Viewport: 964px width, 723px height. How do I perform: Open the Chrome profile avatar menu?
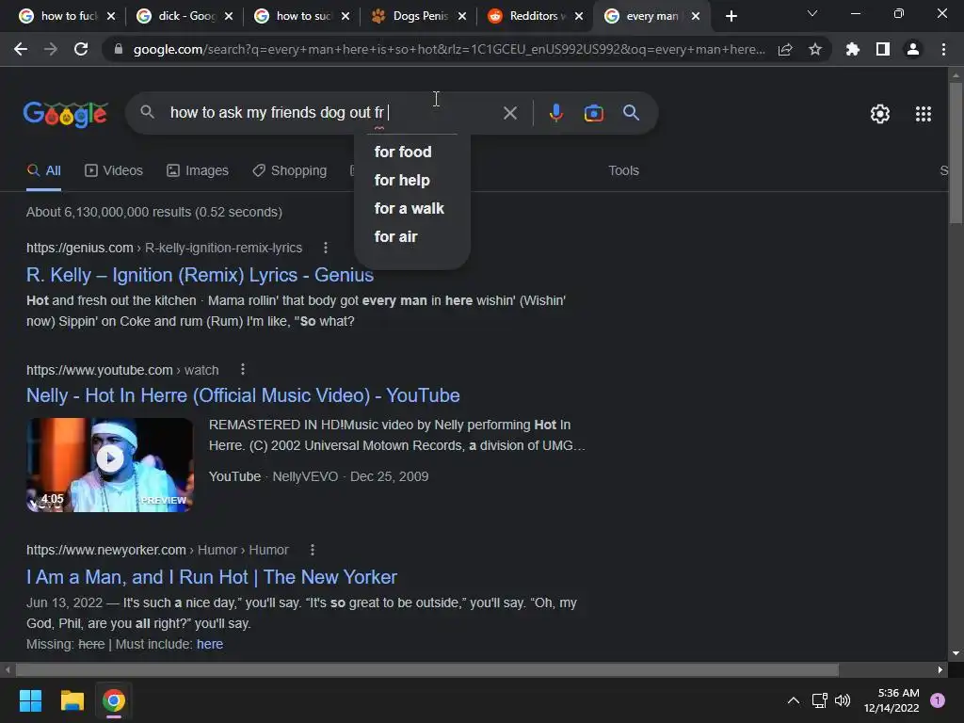point(913,49)
